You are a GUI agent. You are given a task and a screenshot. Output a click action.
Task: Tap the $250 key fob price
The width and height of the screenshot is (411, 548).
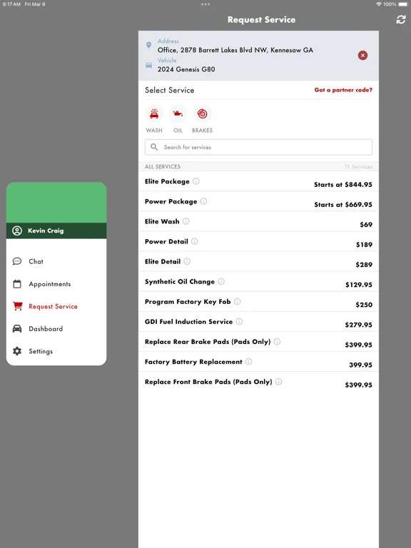coord(364,305)
